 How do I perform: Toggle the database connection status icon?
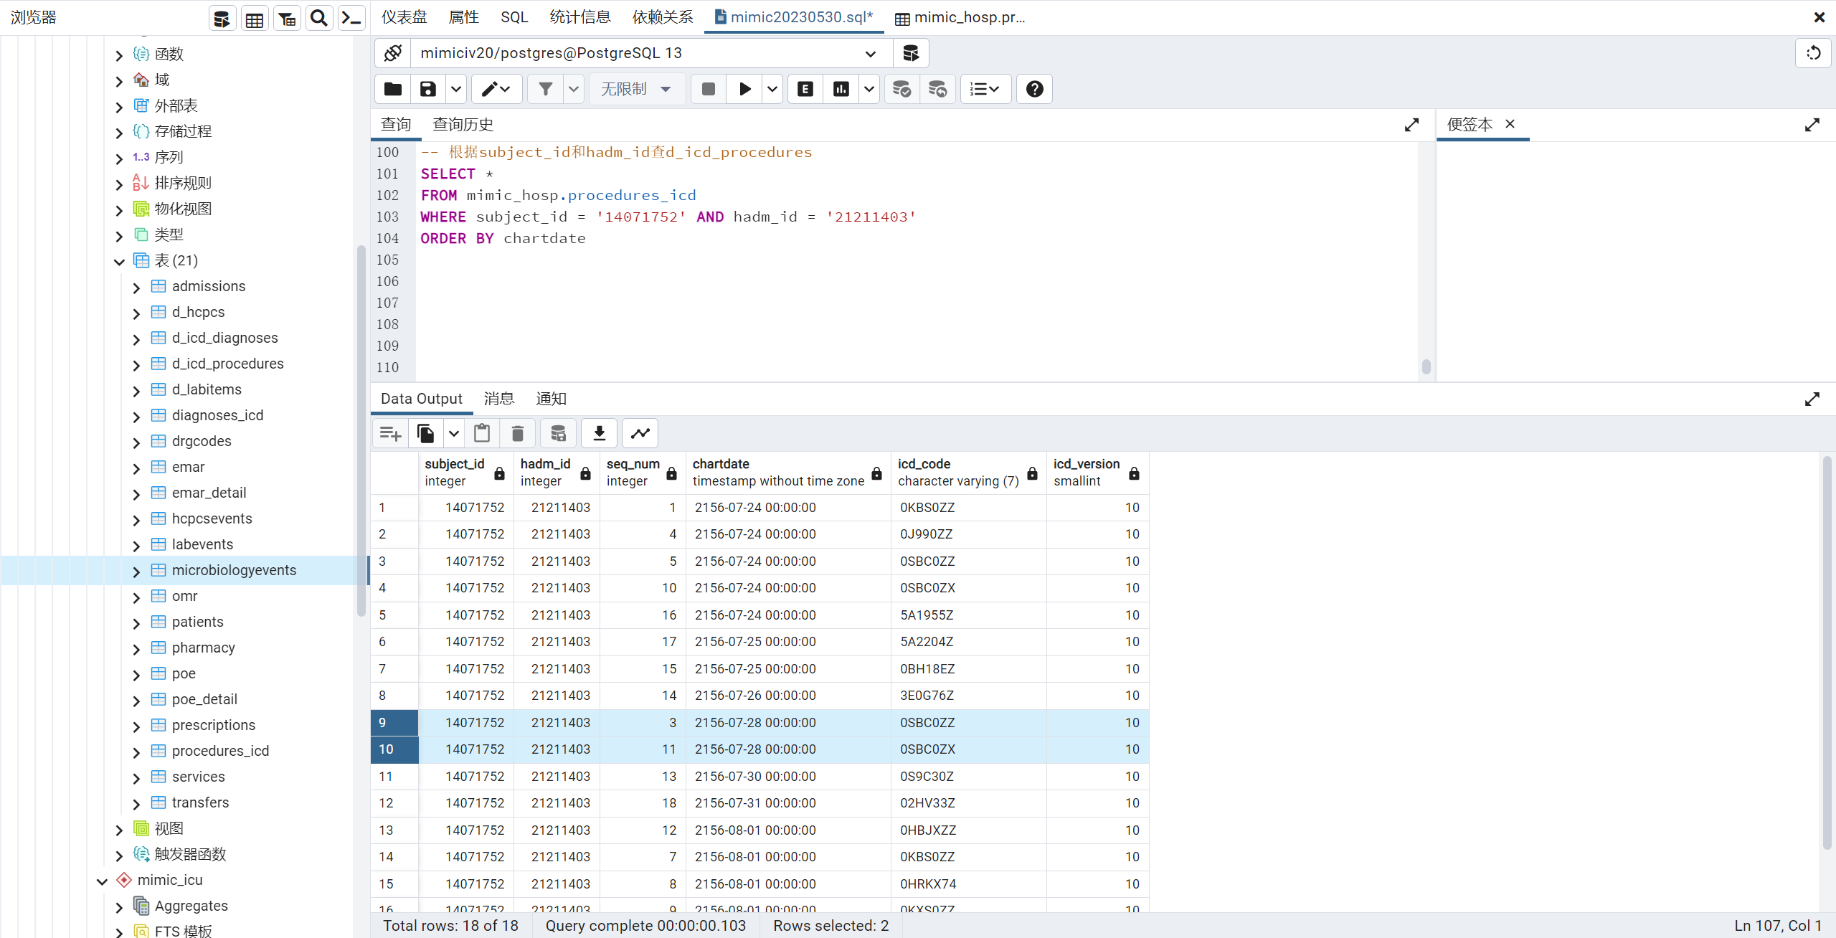point(393,53)
